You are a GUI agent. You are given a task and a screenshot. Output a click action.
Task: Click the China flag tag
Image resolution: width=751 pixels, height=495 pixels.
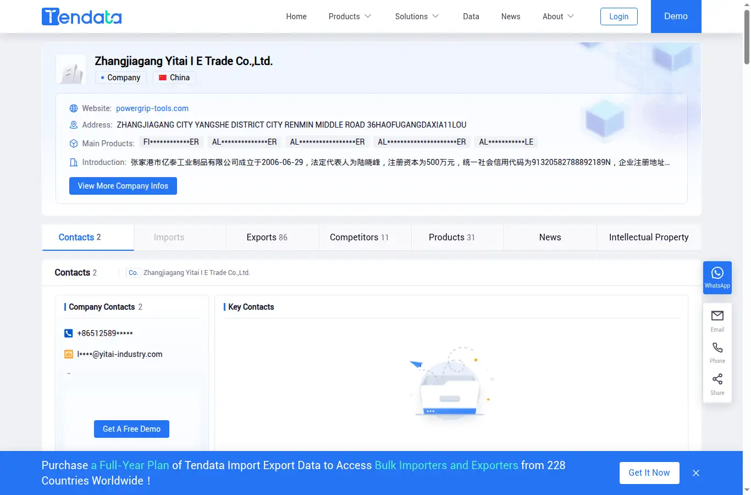174,78
